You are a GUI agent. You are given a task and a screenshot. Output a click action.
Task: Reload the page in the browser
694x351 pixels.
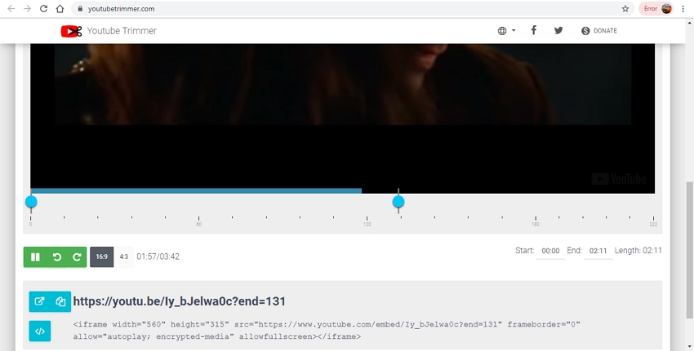pos(43,9)
